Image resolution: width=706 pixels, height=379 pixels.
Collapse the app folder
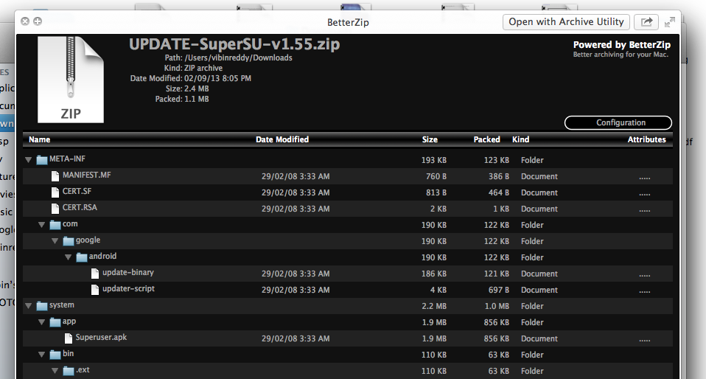point(41,321)
